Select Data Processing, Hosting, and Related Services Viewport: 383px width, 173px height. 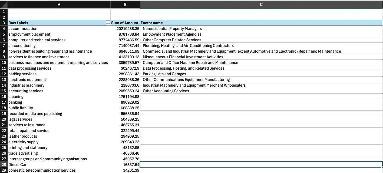[x=261, y=68]
